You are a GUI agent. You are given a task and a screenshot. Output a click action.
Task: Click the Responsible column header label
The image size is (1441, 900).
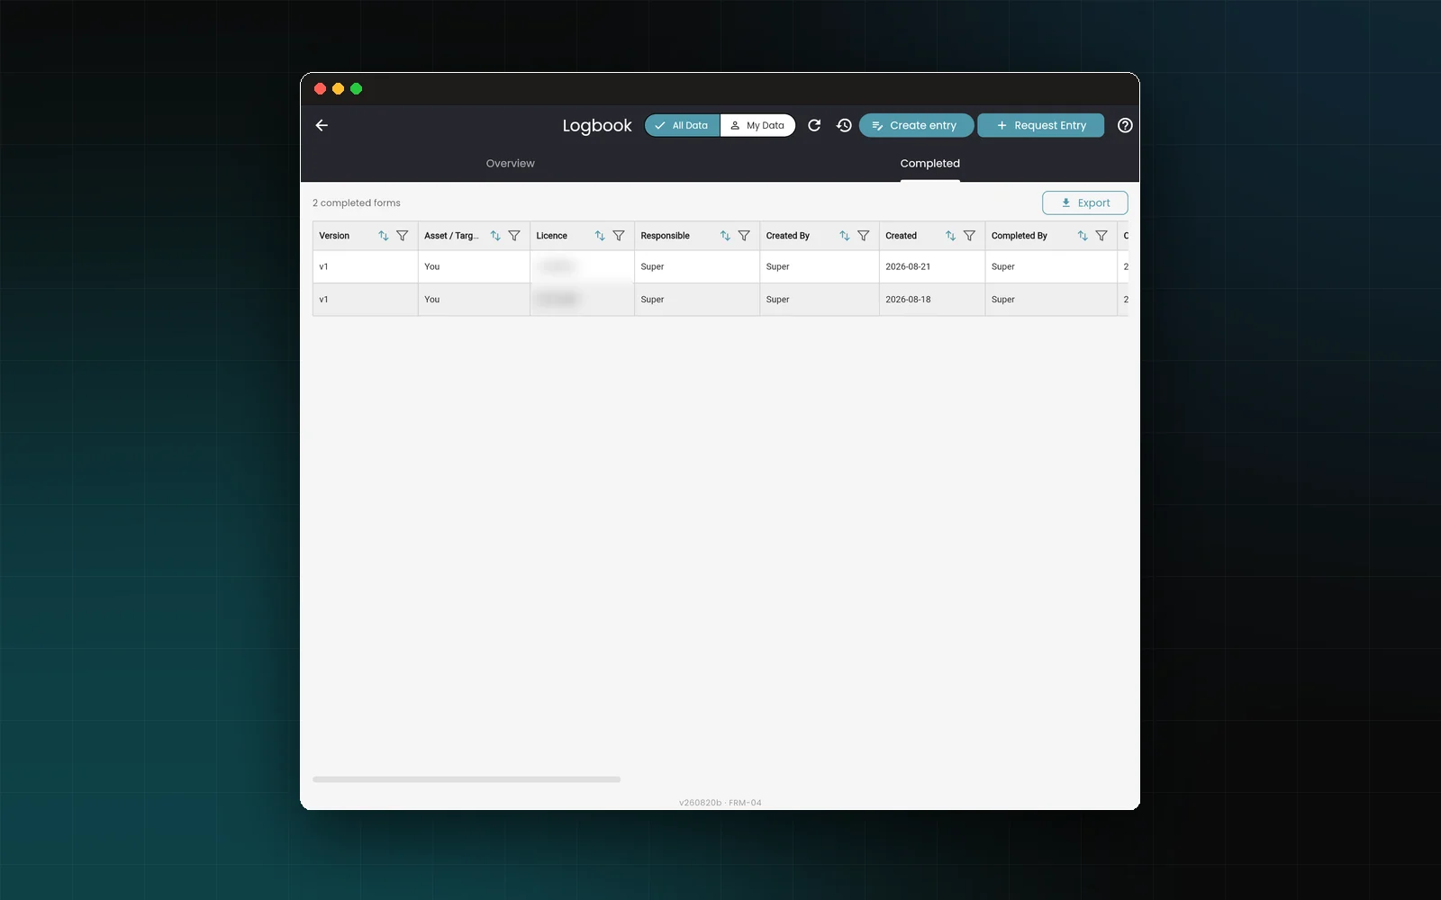point(665,236)
